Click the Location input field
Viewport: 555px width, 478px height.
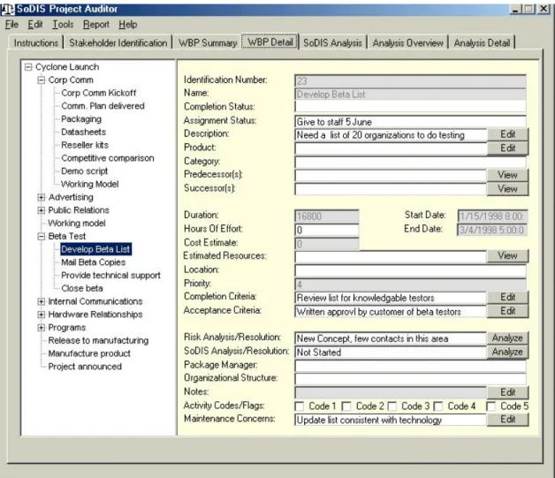click(x=410, y=270)
